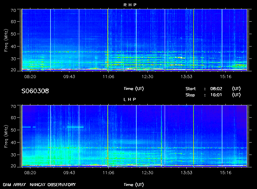Click Time (UT) label beside the observatory caption
The width and height of the screenshot is (257, 189).
(134, 185)
